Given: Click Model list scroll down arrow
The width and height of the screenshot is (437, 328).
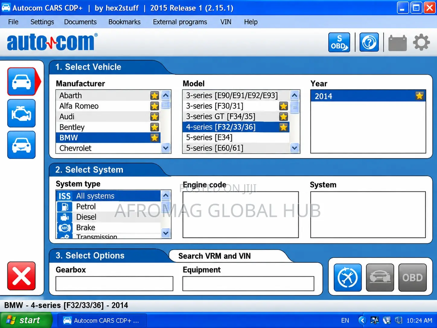Looking at the screenshot, I should tap(295, 148).
